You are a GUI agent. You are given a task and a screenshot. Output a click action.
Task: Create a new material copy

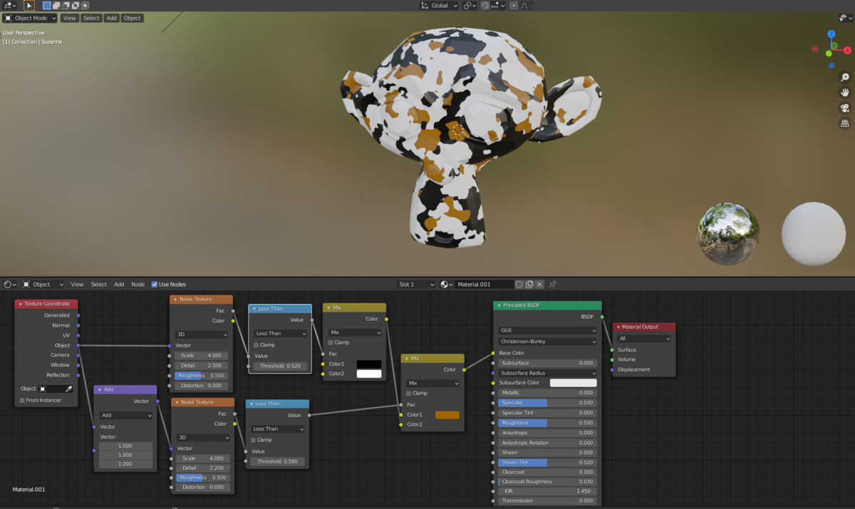[x=529, y=284]
